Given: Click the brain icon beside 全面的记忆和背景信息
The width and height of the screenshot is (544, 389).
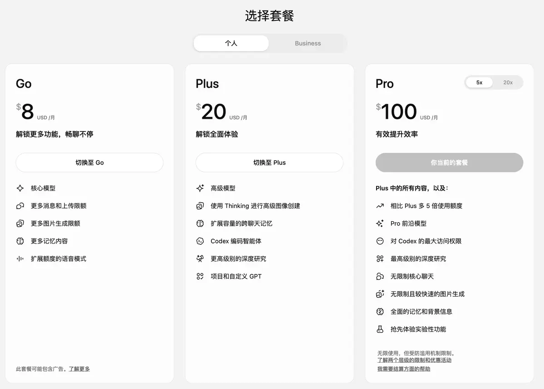Looking at the screenshot, I should click(380, 311).
